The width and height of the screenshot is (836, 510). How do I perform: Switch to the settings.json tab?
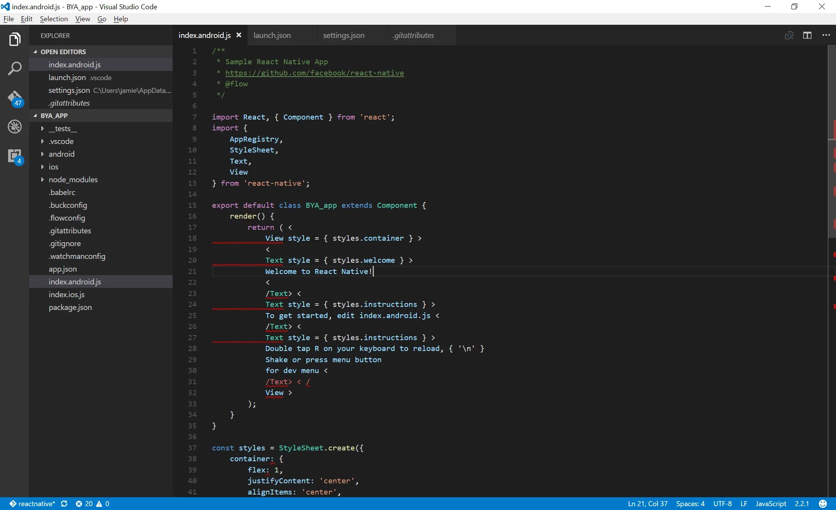pyautogui.click(x=344, y=35)
